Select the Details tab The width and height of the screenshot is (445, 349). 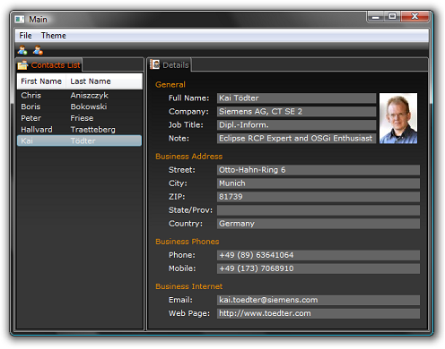(x=170, y=64)
